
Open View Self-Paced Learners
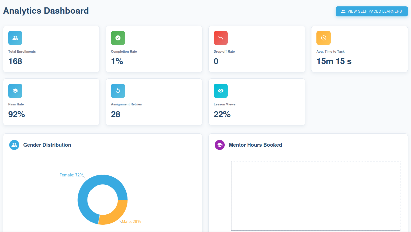(372, 11)
